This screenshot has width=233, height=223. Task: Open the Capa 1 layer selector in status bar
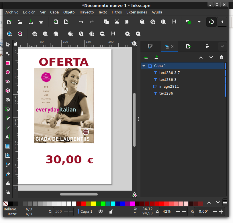click(x=85, y=212)
